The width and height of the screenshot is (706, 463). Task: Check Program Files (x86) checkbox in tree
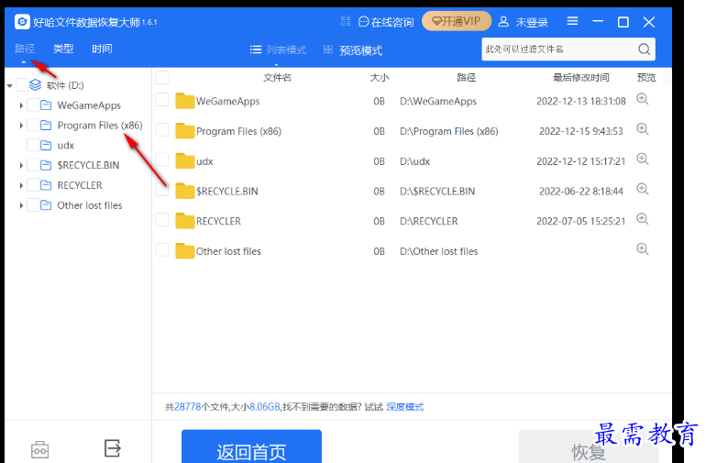pyautogui.click(x=33, y=126)
